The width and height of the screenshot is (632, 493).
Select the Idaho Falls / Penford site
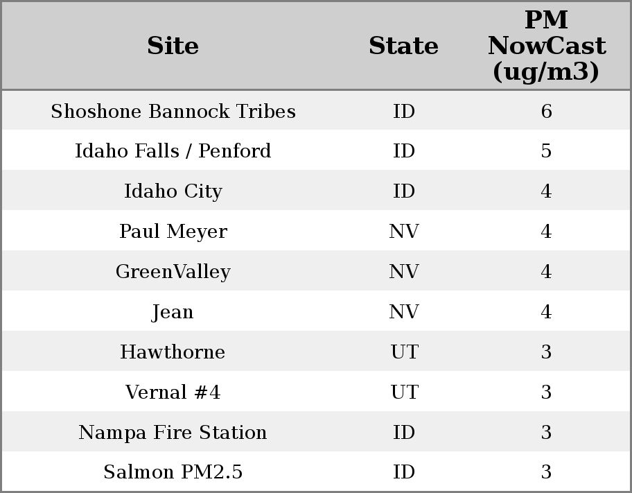[173, 151]
